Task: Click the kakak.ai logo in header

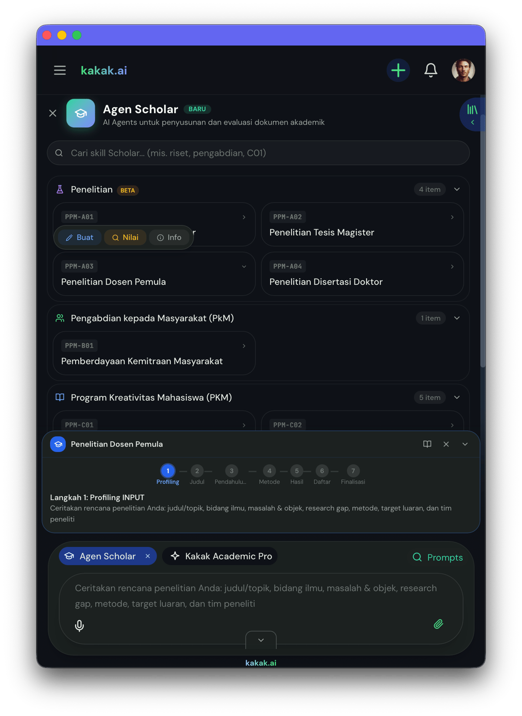Action: tap(104, 70)
